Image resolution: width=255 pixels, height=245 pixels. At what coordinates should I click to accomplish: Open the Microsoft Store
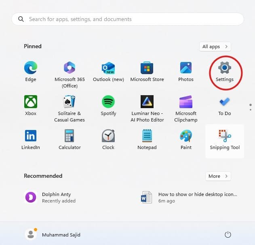point(147,71)
